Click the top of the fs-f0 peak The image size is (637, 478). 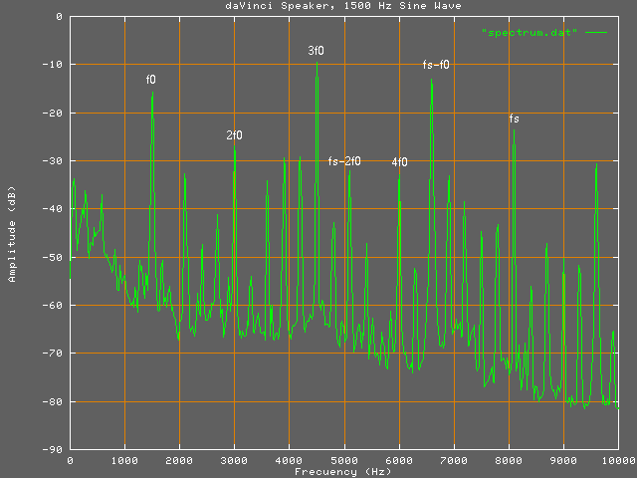click(x=431, y=80)
